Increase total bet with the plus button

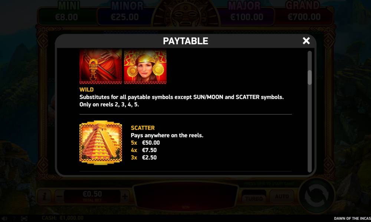pyautogui.click(x=125, y=196)
